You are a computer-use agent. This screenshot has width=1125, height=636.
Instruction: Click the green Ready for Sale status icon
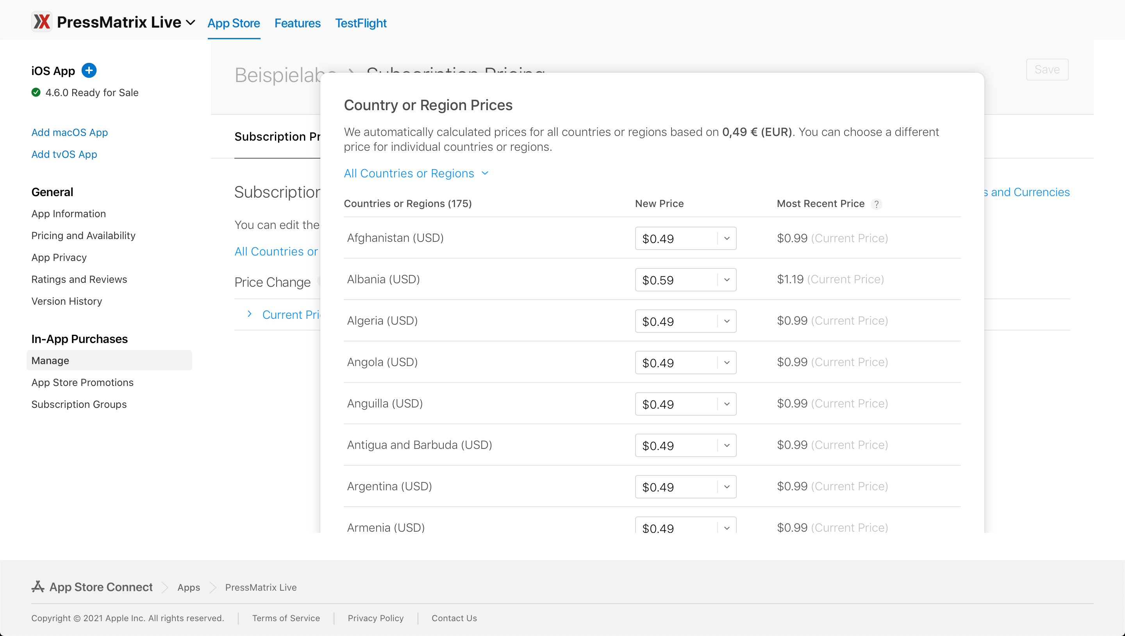point(36,92)
